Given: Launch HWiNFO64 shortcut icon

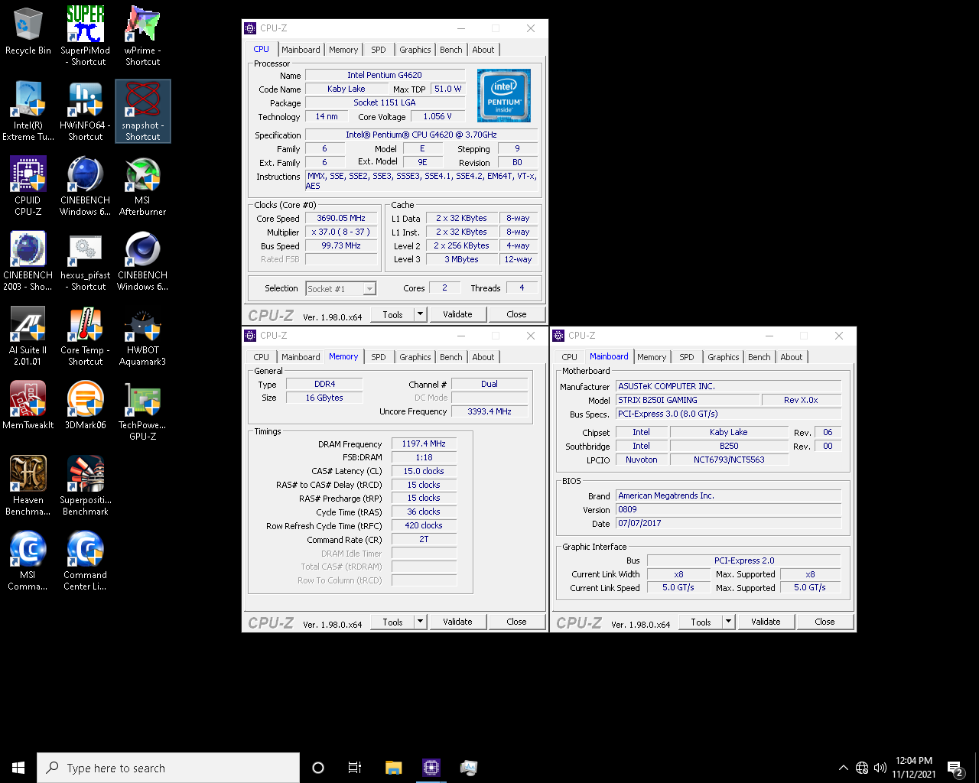Looking at the screenshot, I should [85, 111].
